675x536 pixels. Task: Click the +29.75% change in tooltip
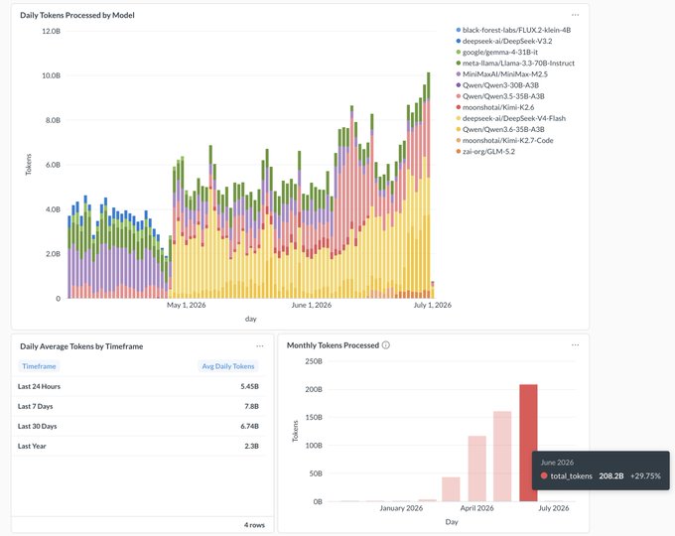645,475
